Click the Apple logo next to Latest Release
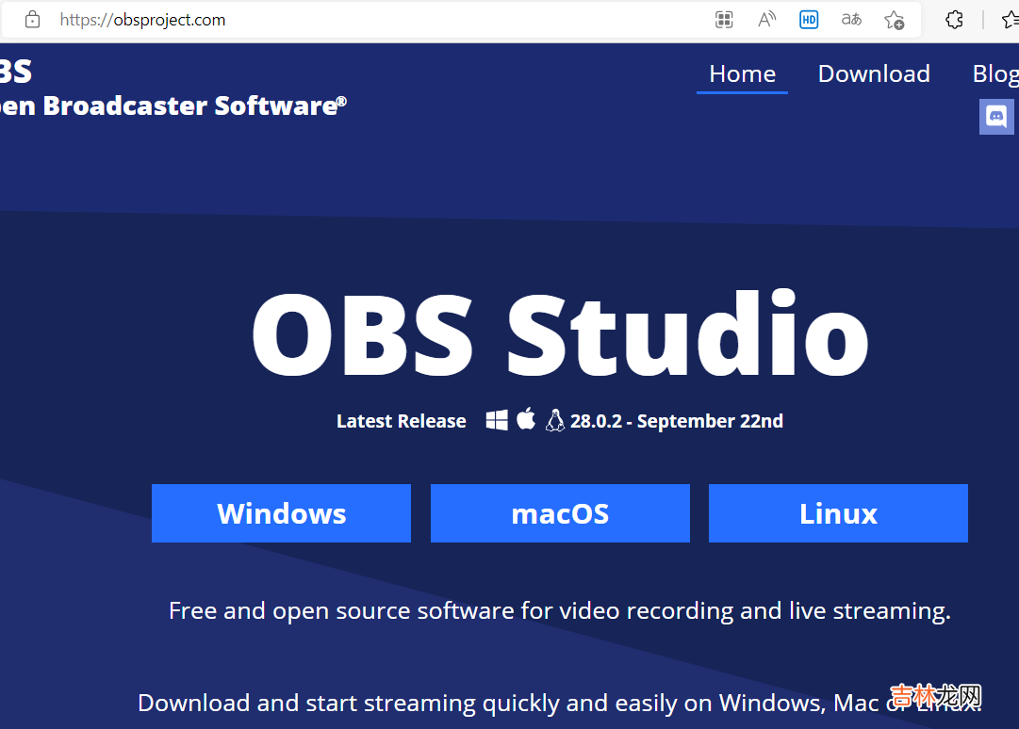1019x729 pixels. click(526, 419)
